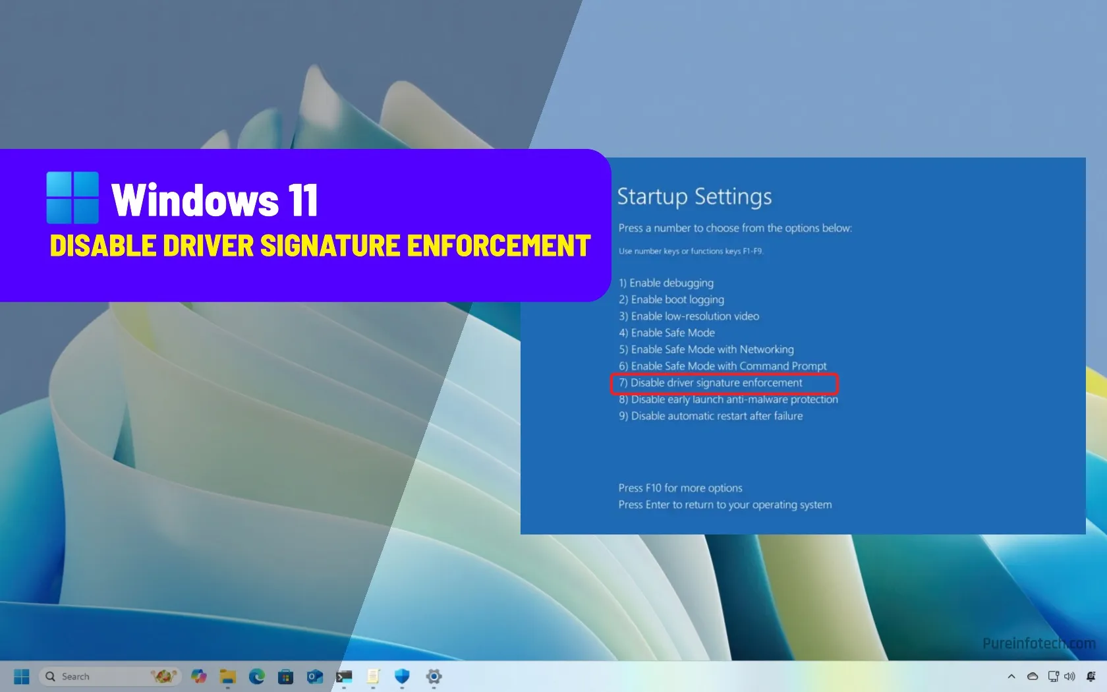Select '6) Enable Safe Mode with Command Prompt'

coord(723,366)
